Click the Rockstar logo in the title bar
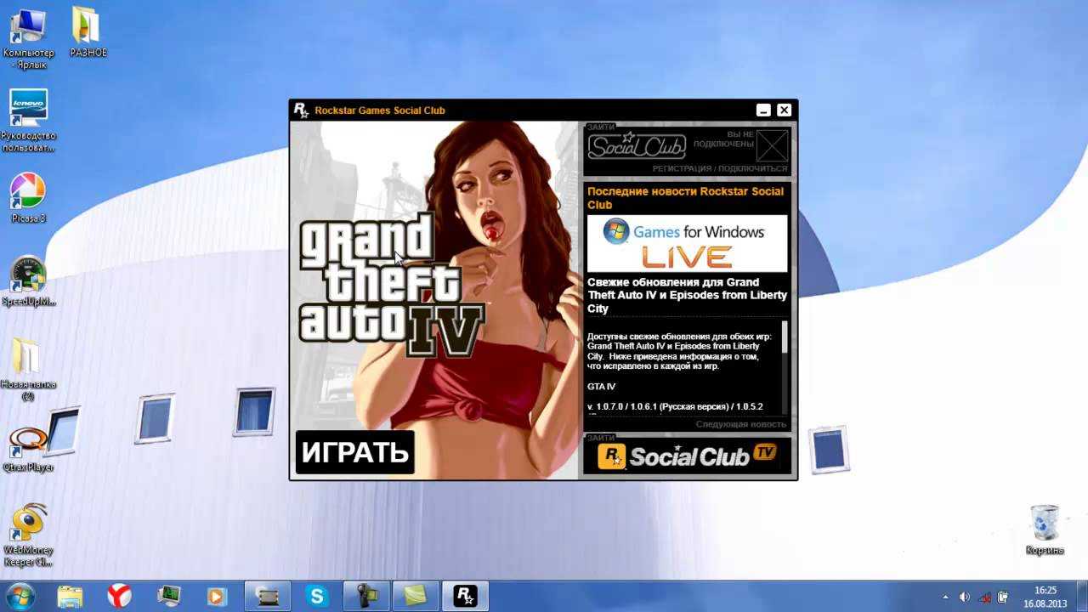Viewport: 1088px width, 612px height. 301,110
